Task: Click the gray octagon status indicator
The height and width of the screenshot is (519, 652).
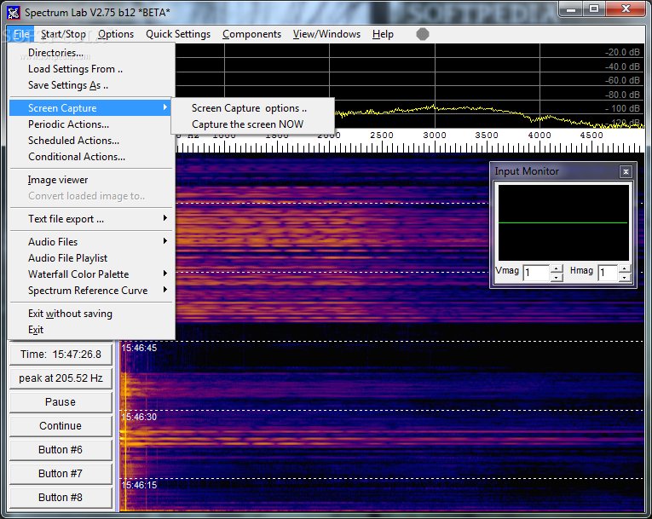Action: tap(423, 34)
